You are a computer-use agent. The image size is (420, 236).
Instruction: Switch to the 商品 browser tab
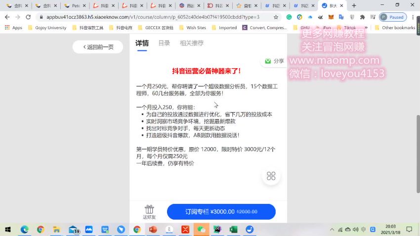point(190,5)
